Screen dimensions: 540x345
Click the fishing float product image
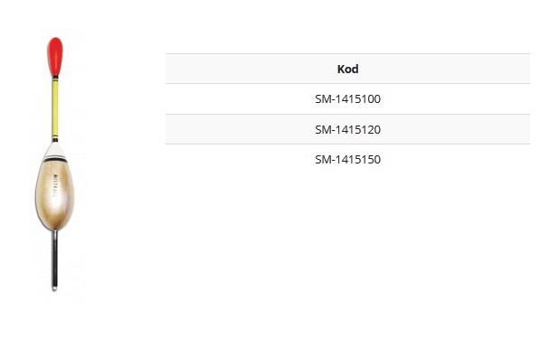(55, 164)
